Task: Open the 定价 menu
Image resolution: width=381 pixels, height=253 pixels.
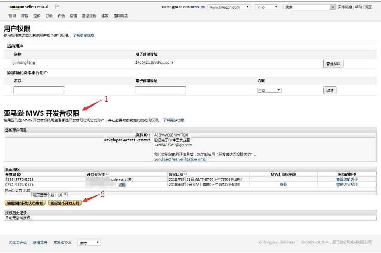Action: 37,16
